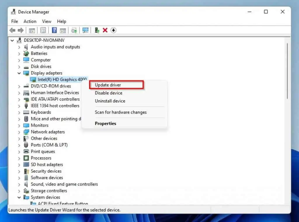
Task: Select Disable device from the context menu
Action: [108, 93]
